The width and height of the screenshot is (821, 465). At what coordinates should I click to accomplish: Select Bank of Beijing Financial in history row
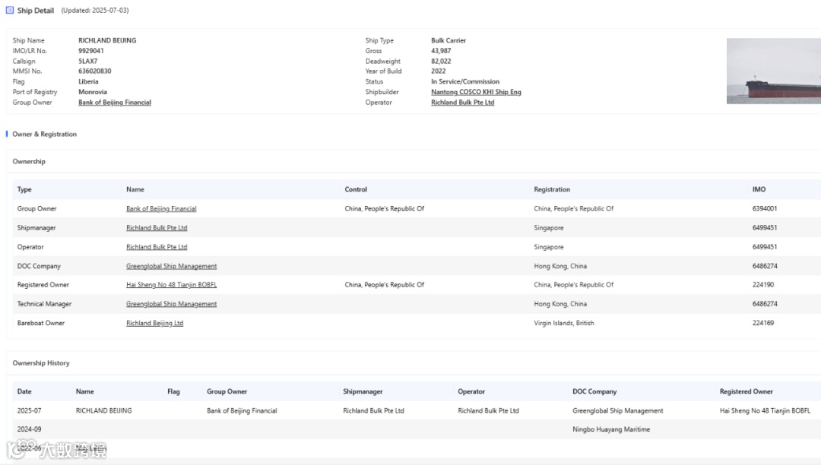pyautogui.click(x=242, y=410)
